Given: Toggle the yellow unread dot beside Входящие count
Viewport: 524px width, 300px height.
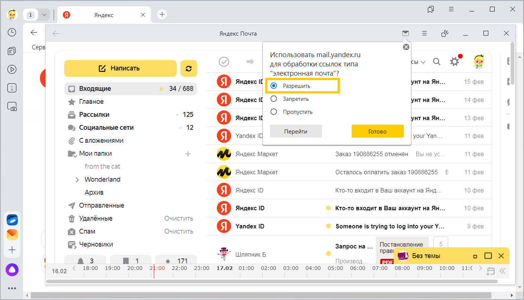Looking at the screenshot, I should point(161,89).
